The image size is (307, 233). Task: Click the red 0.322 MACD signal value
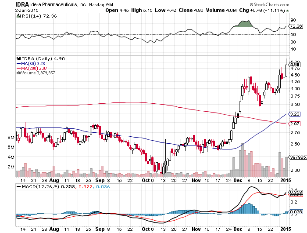86,186
